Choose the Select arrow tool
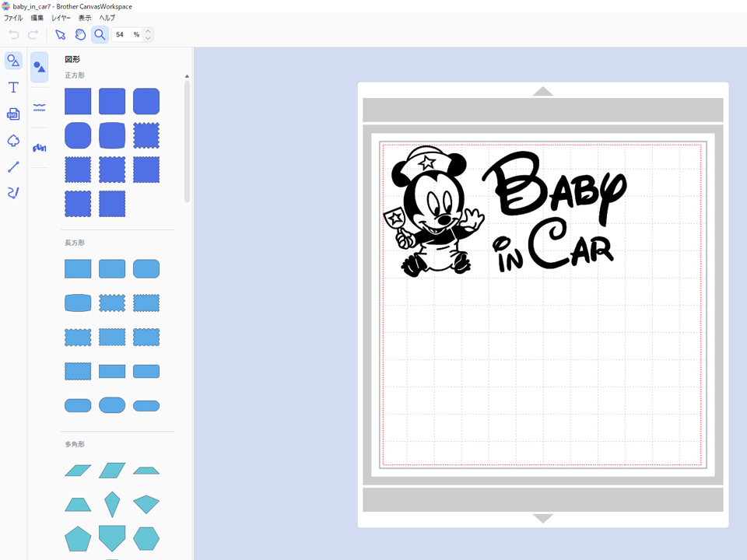The height and width of the screenshot is (560, 747). pos(61,35)
